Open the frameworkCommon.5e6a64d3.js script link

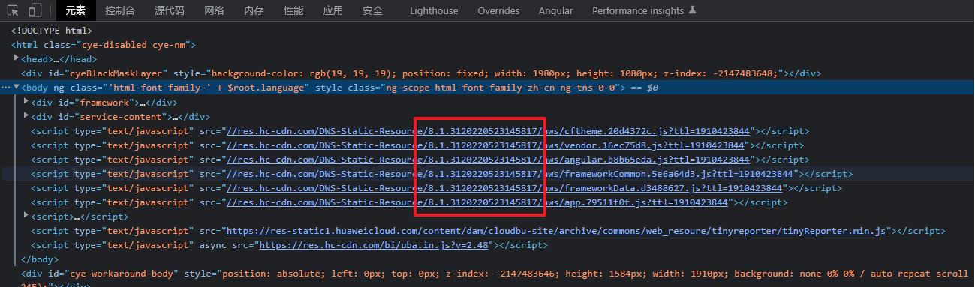point(510,174)
